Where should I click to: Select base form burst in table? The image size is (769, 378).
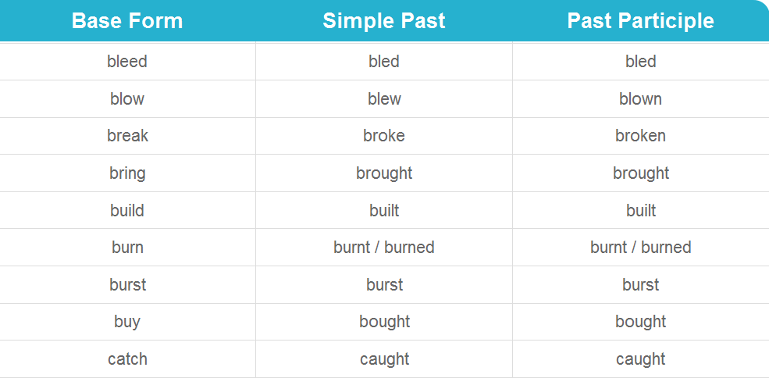tap(127, 285)
